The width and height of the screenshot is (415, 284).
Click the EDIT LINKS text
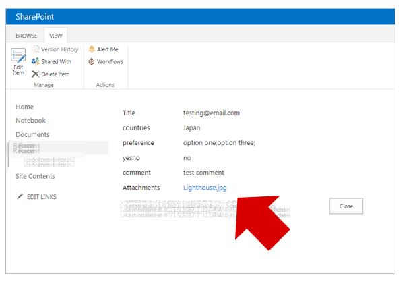42,197
